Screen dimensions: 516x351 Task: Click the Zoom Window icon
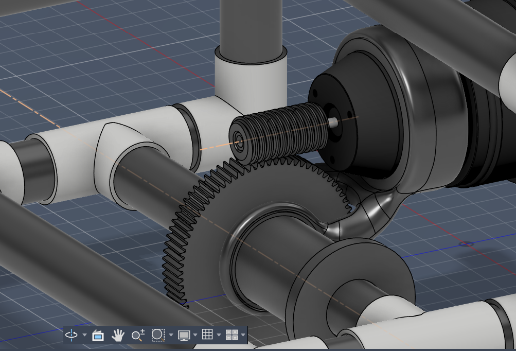coord(157,335)
